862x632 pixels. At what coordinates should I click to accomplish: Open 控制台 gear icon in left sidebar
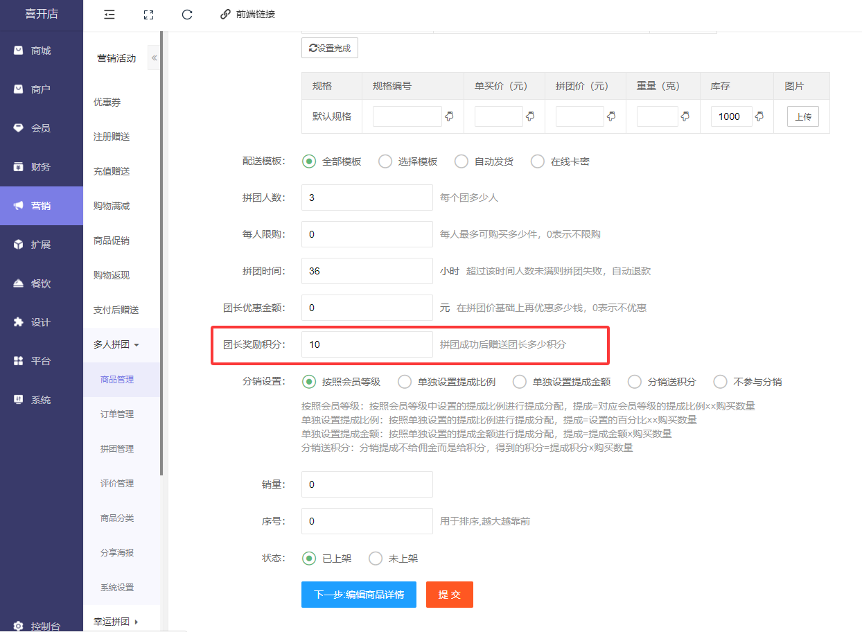19,626
